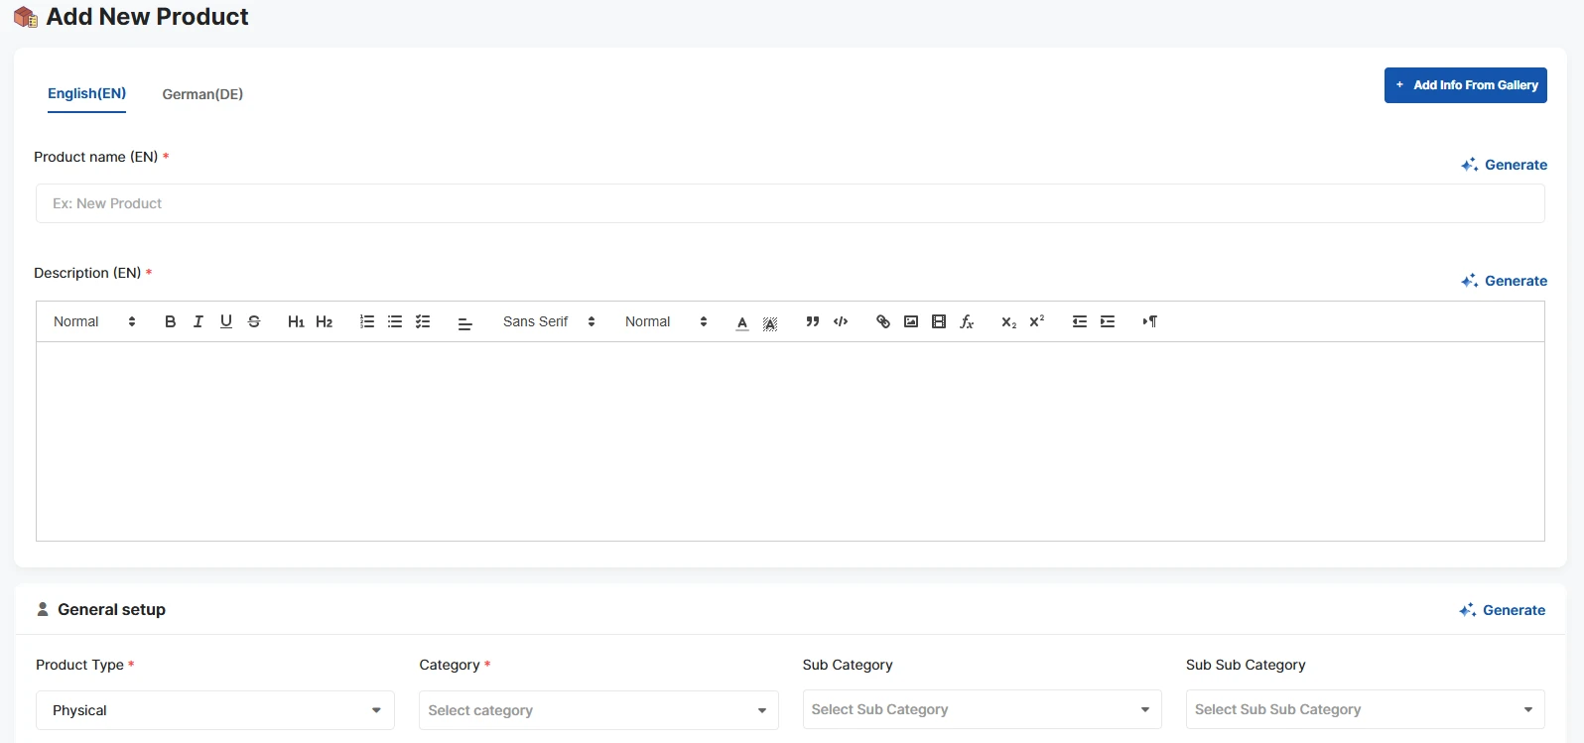Insert an ordered numbered list
The width and height of the screenshot is (1584, 743).
point(367,321)
